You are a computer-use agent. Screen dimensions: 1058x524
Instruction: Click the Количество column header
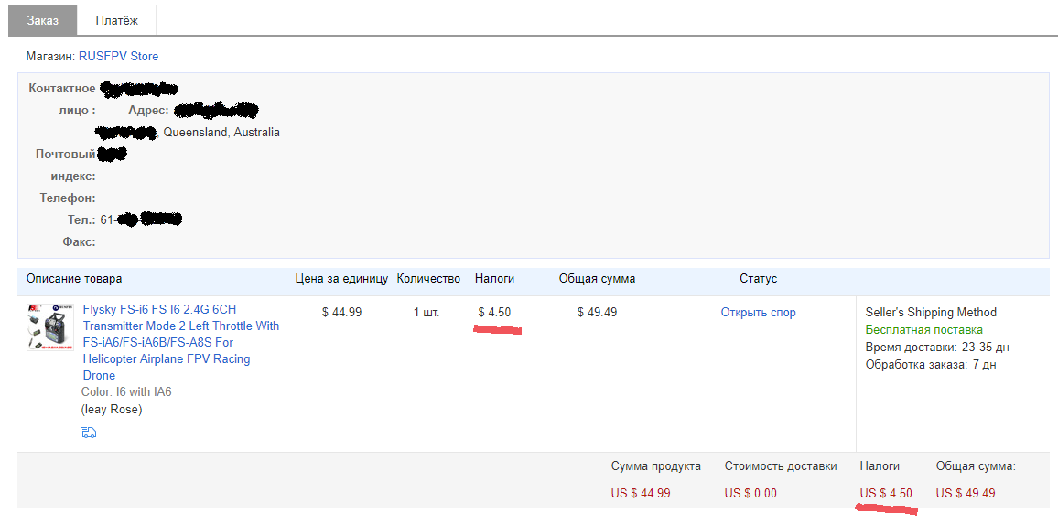(428, 279)
